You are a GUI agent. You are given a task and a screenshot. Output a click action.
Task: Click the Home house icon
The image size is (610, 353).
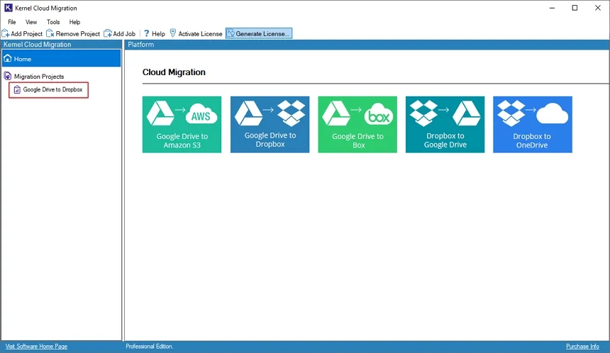pyautogui.click(x=7, y=59)
